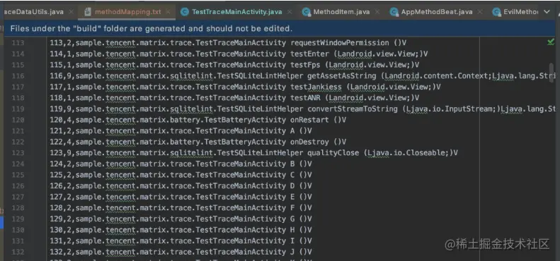Click the build folder generated files notice

pyautogui.click(x=151, y=28)
